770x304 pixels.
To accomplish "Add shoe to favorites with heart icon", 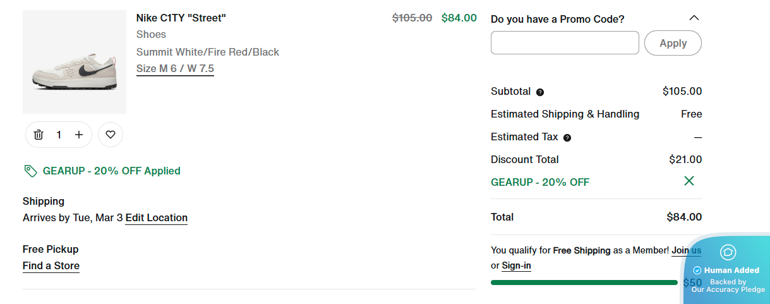I will pyautogui.click(x=111, y=135).
